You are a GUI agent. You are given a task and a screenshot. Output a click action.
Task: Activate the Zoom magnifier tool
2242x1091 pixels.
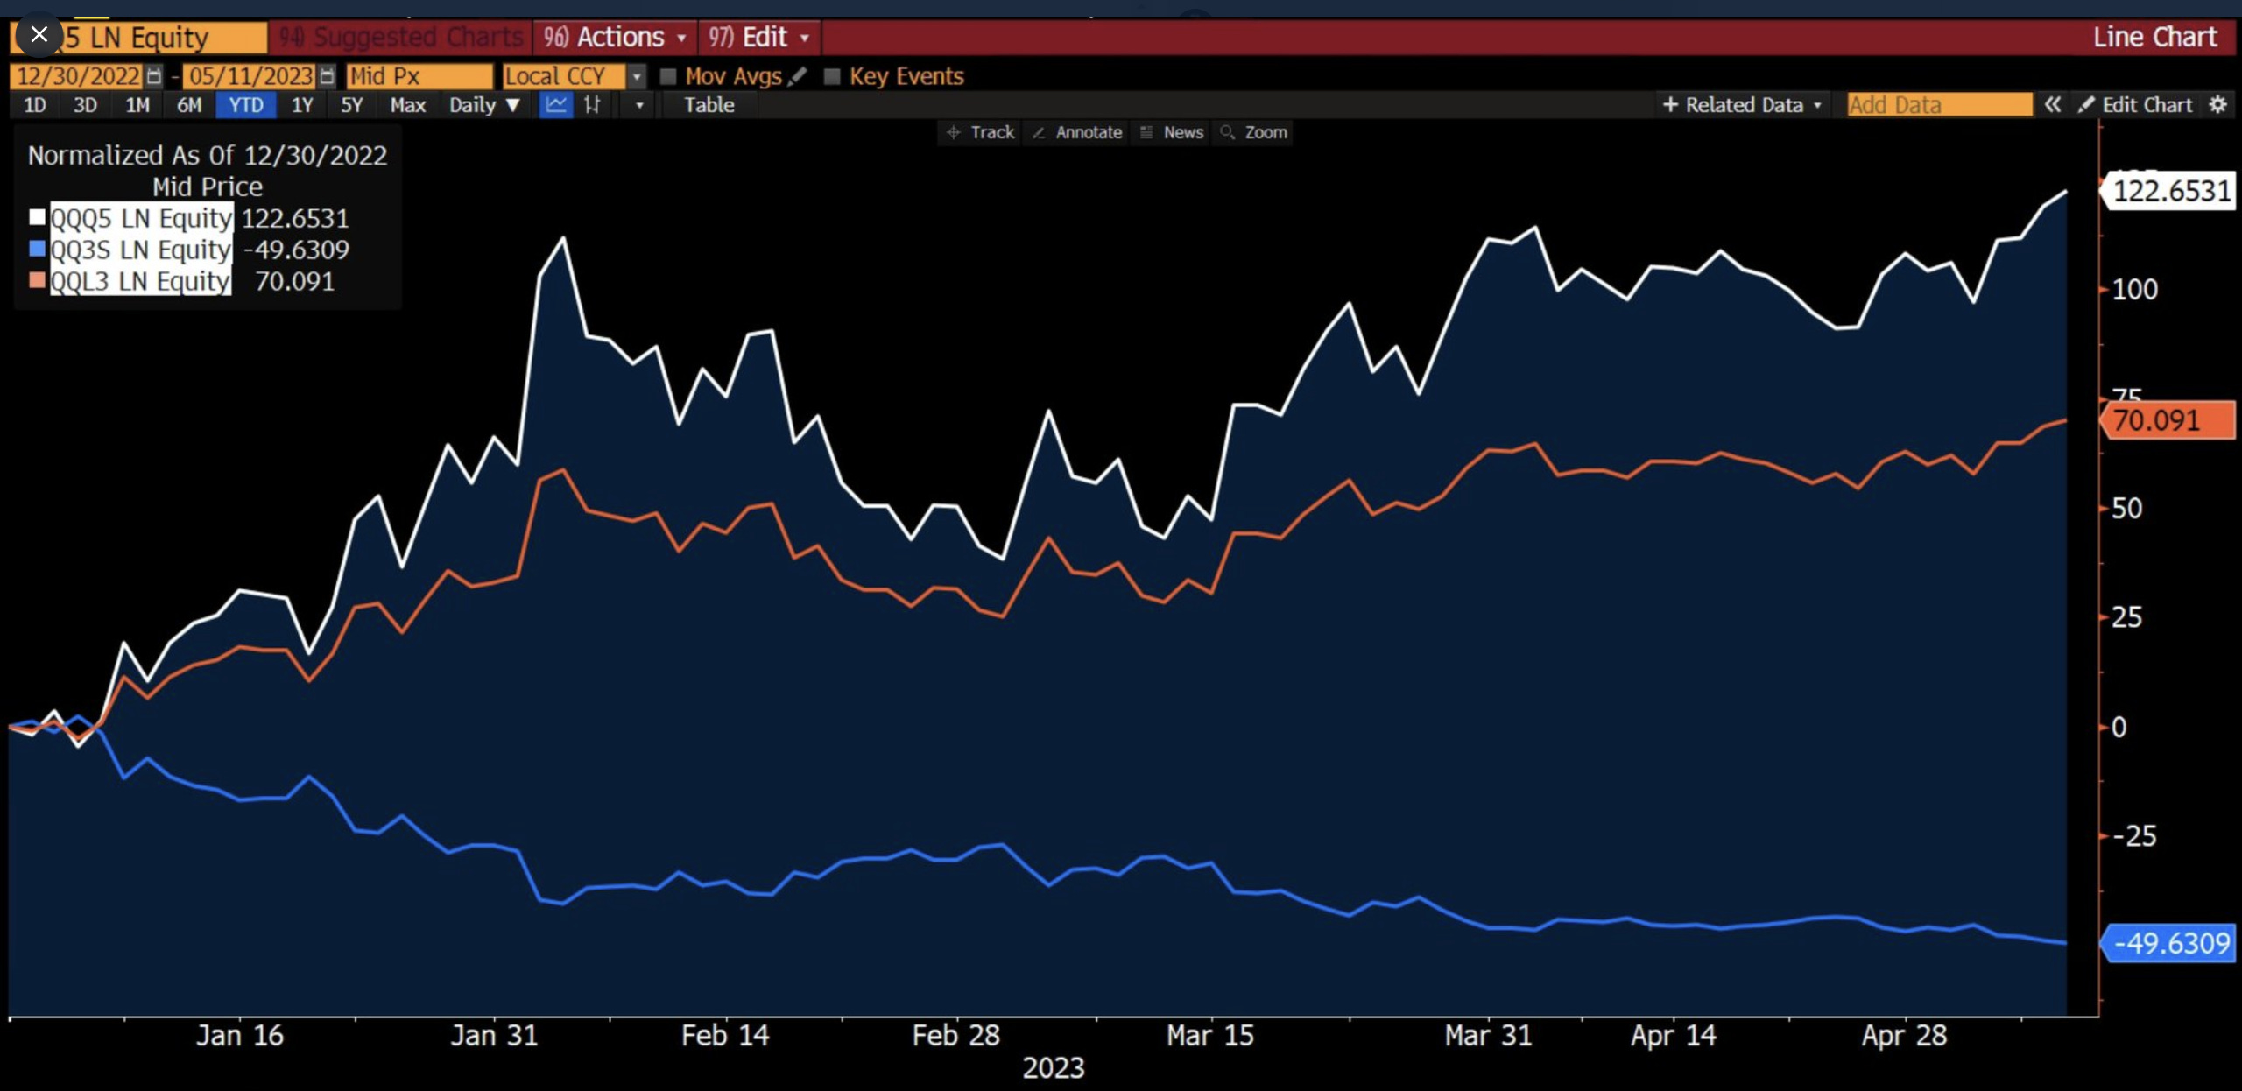click(x=1254, y=132)
